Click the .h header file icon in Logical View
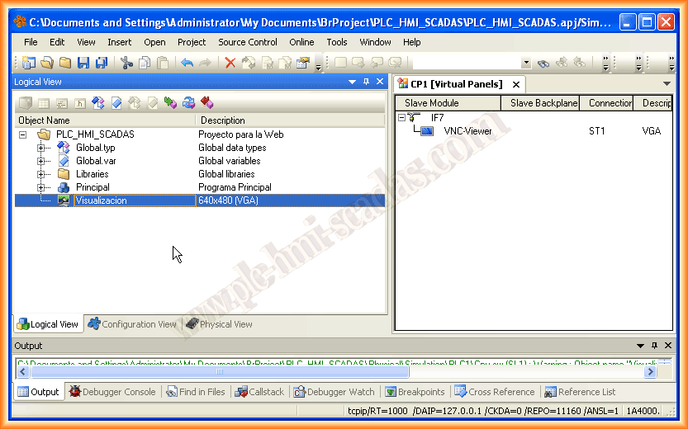 (80, 103)
